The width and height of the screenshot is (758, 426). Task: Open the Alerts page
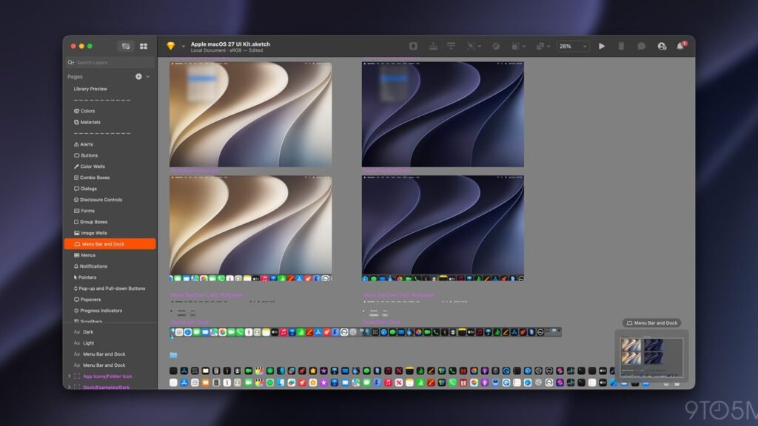[83, 144]
